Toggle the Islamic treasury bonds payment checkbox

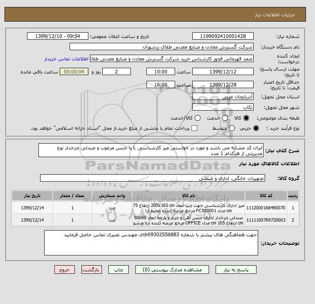click(194, 128)
